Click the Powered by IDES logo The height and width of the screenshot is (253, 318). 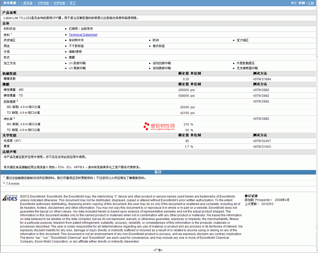10,198
